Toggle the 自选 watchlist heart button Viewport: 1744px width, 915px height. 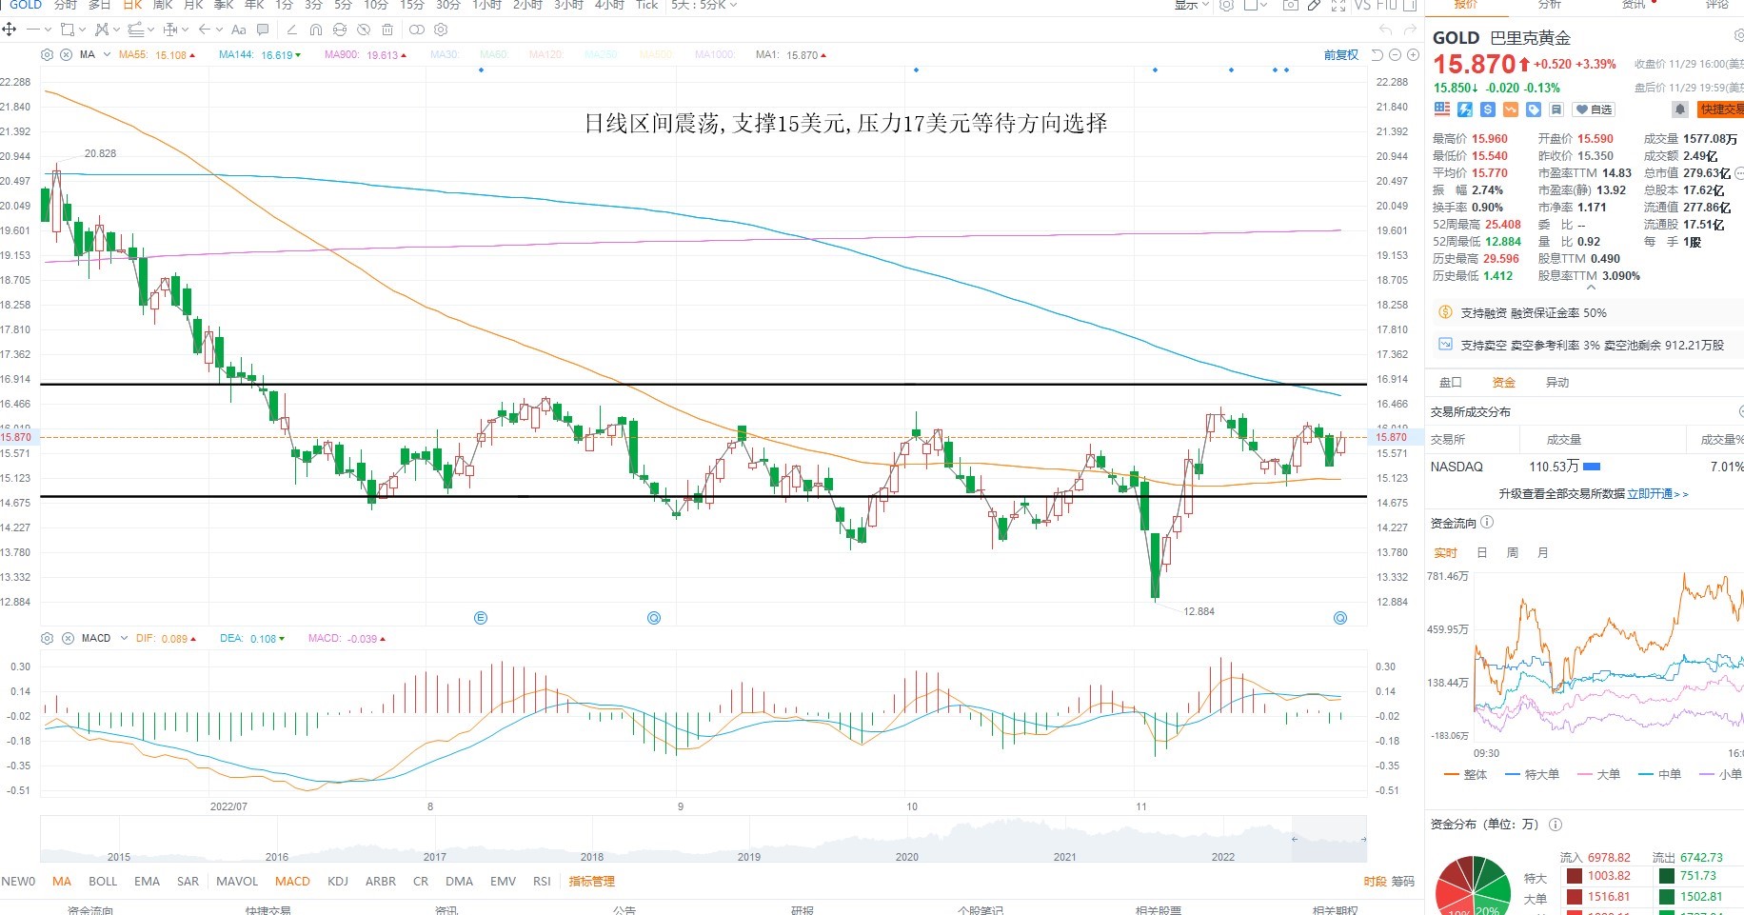coord(1594,109)
